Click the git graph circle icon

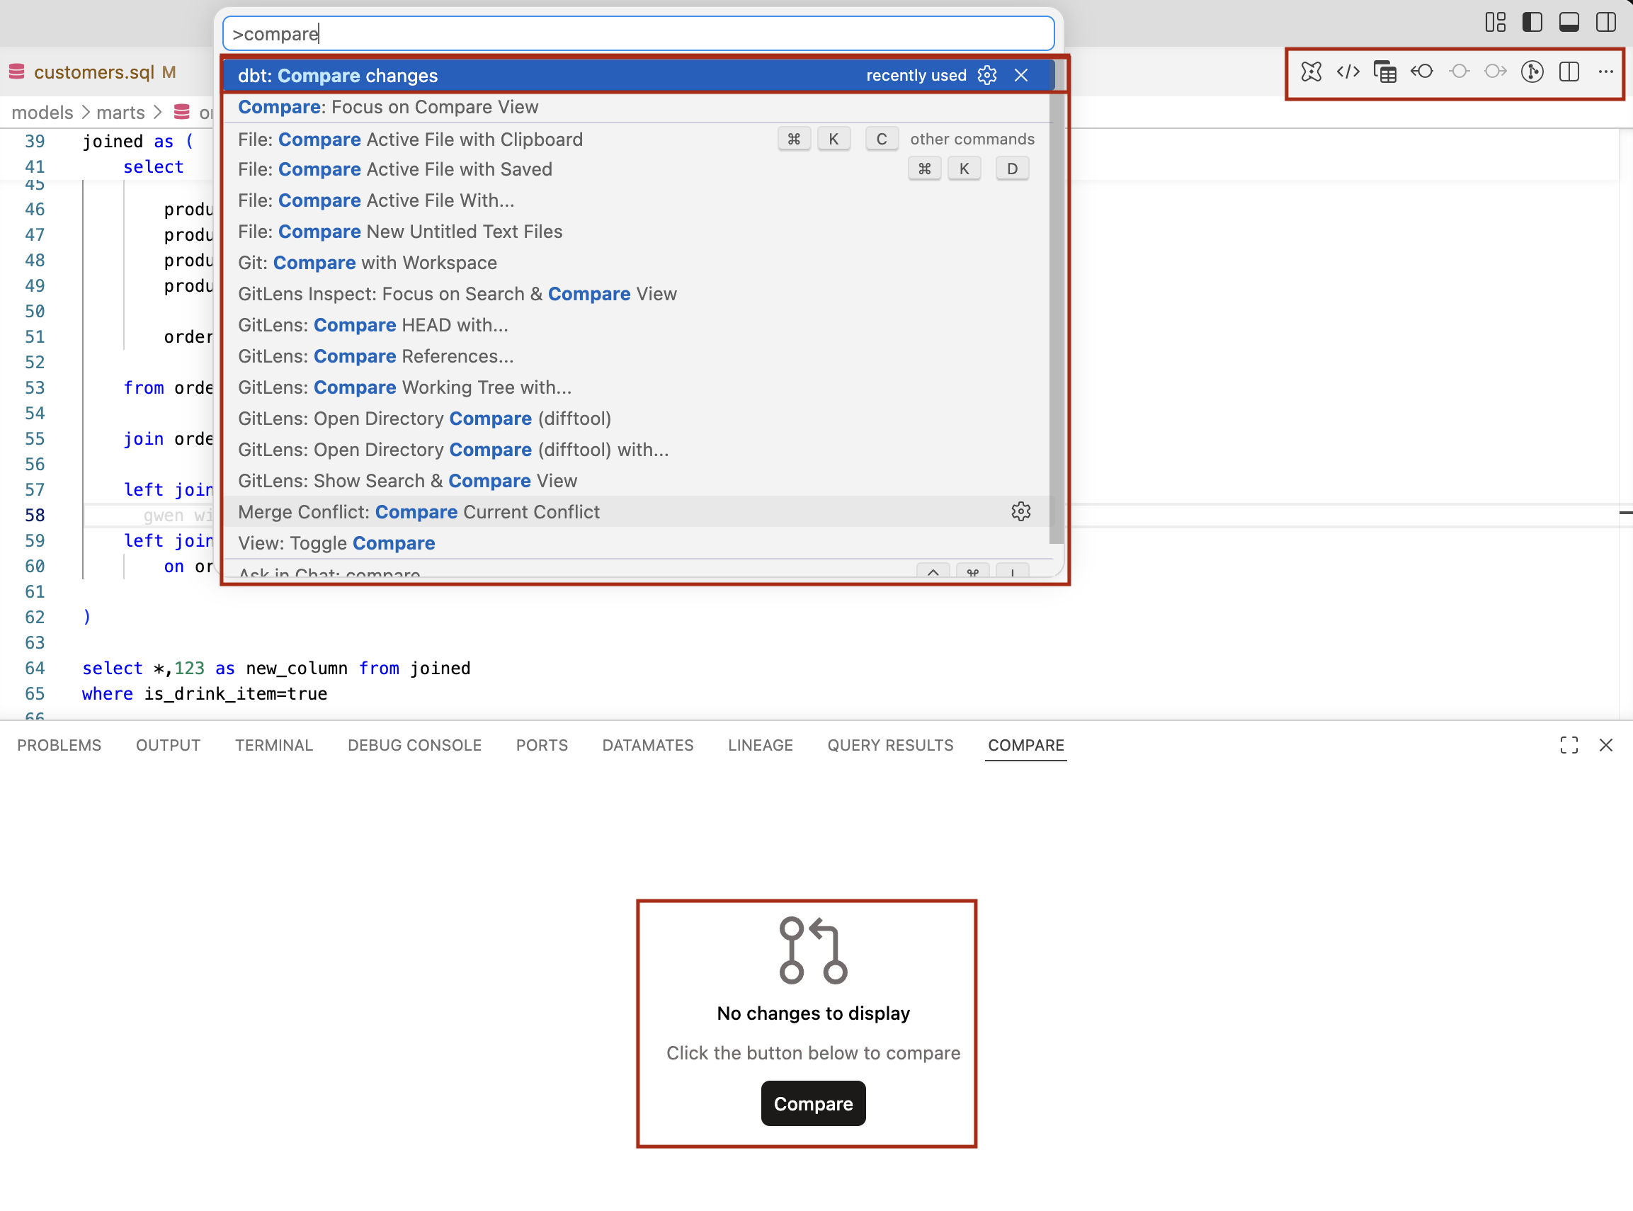(x=1532, y=72)
